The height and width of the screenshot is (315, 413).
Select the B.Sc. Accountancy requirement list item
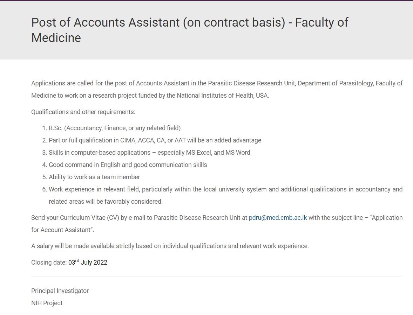pos(115,128)
